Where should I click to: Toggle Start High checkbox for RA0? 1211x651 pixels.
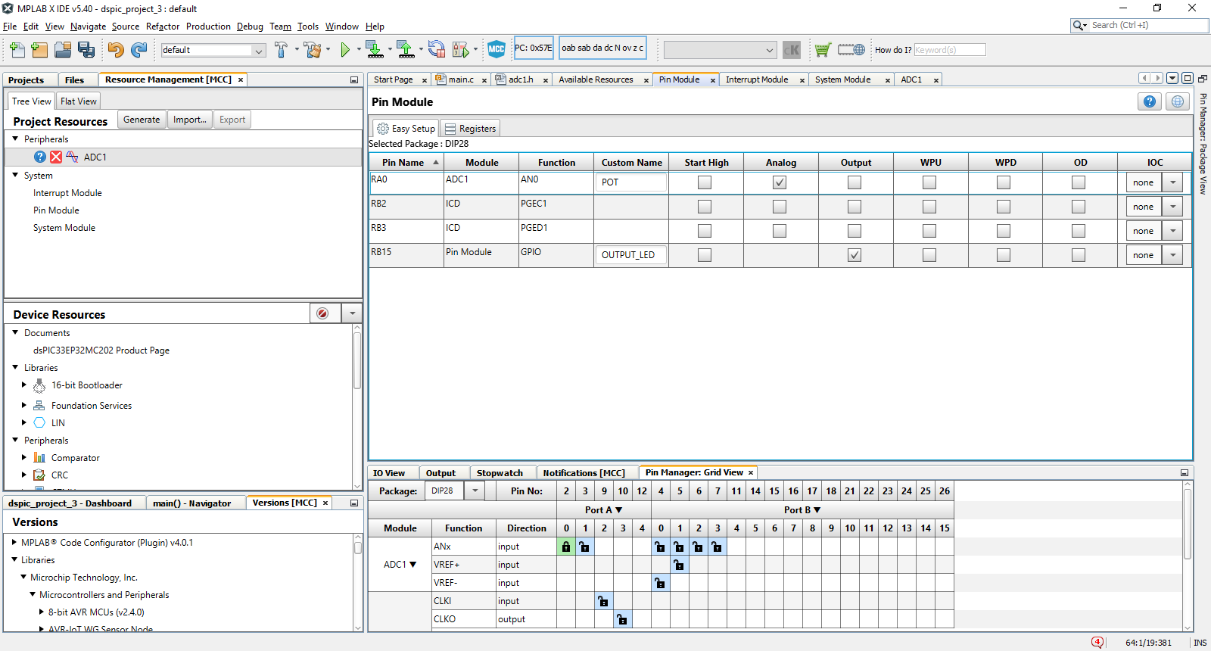[705, 182]
